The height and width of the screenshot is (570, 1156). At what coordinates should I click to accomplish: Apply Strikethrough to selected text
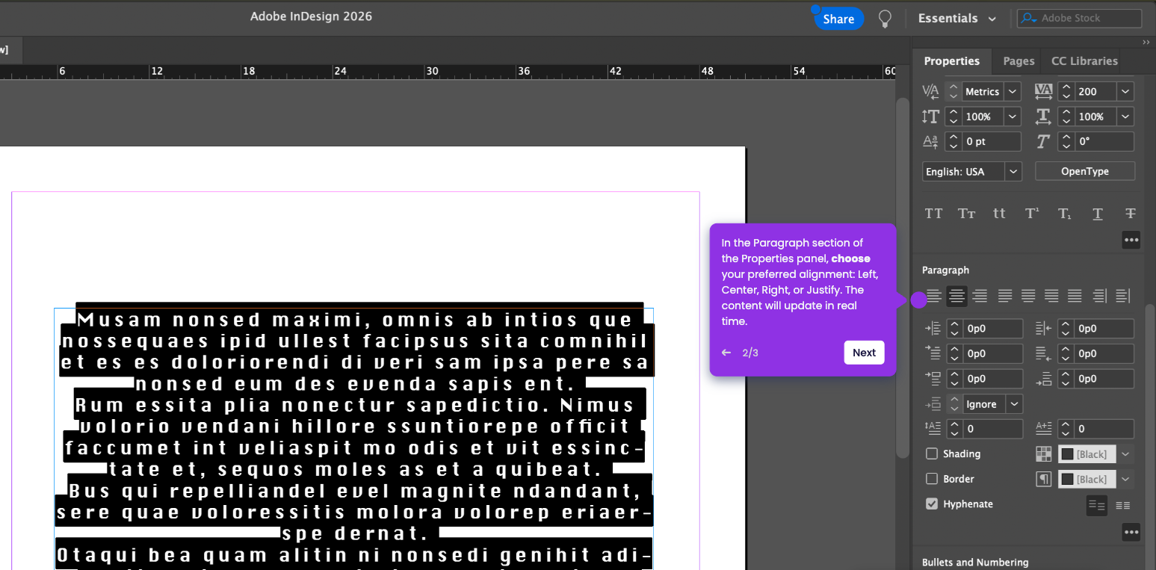pyautogui.click(x=1131, y=214)
